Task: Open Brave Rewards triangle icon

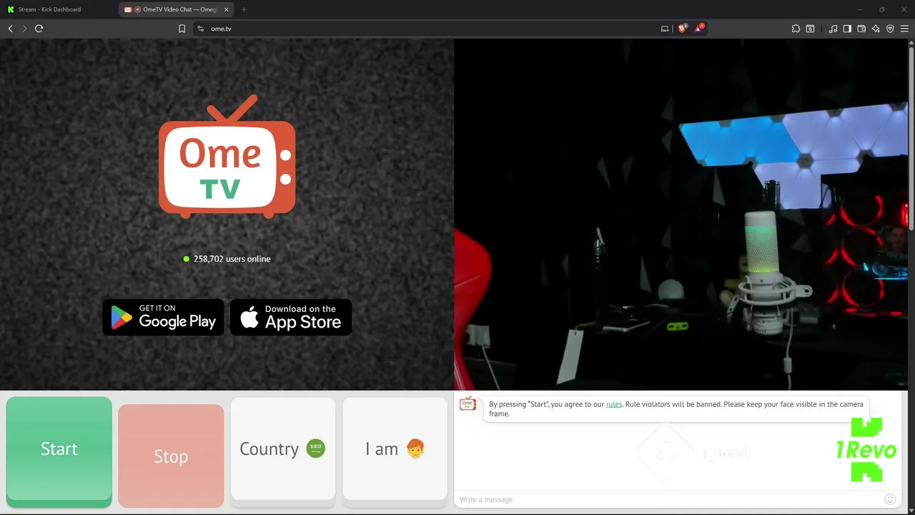Action: [x=699, y=28]
